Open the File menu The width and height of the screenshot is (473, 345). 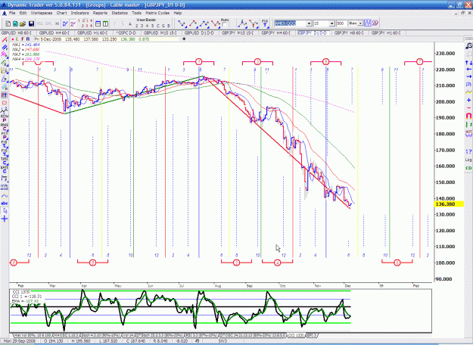[12, 13]
